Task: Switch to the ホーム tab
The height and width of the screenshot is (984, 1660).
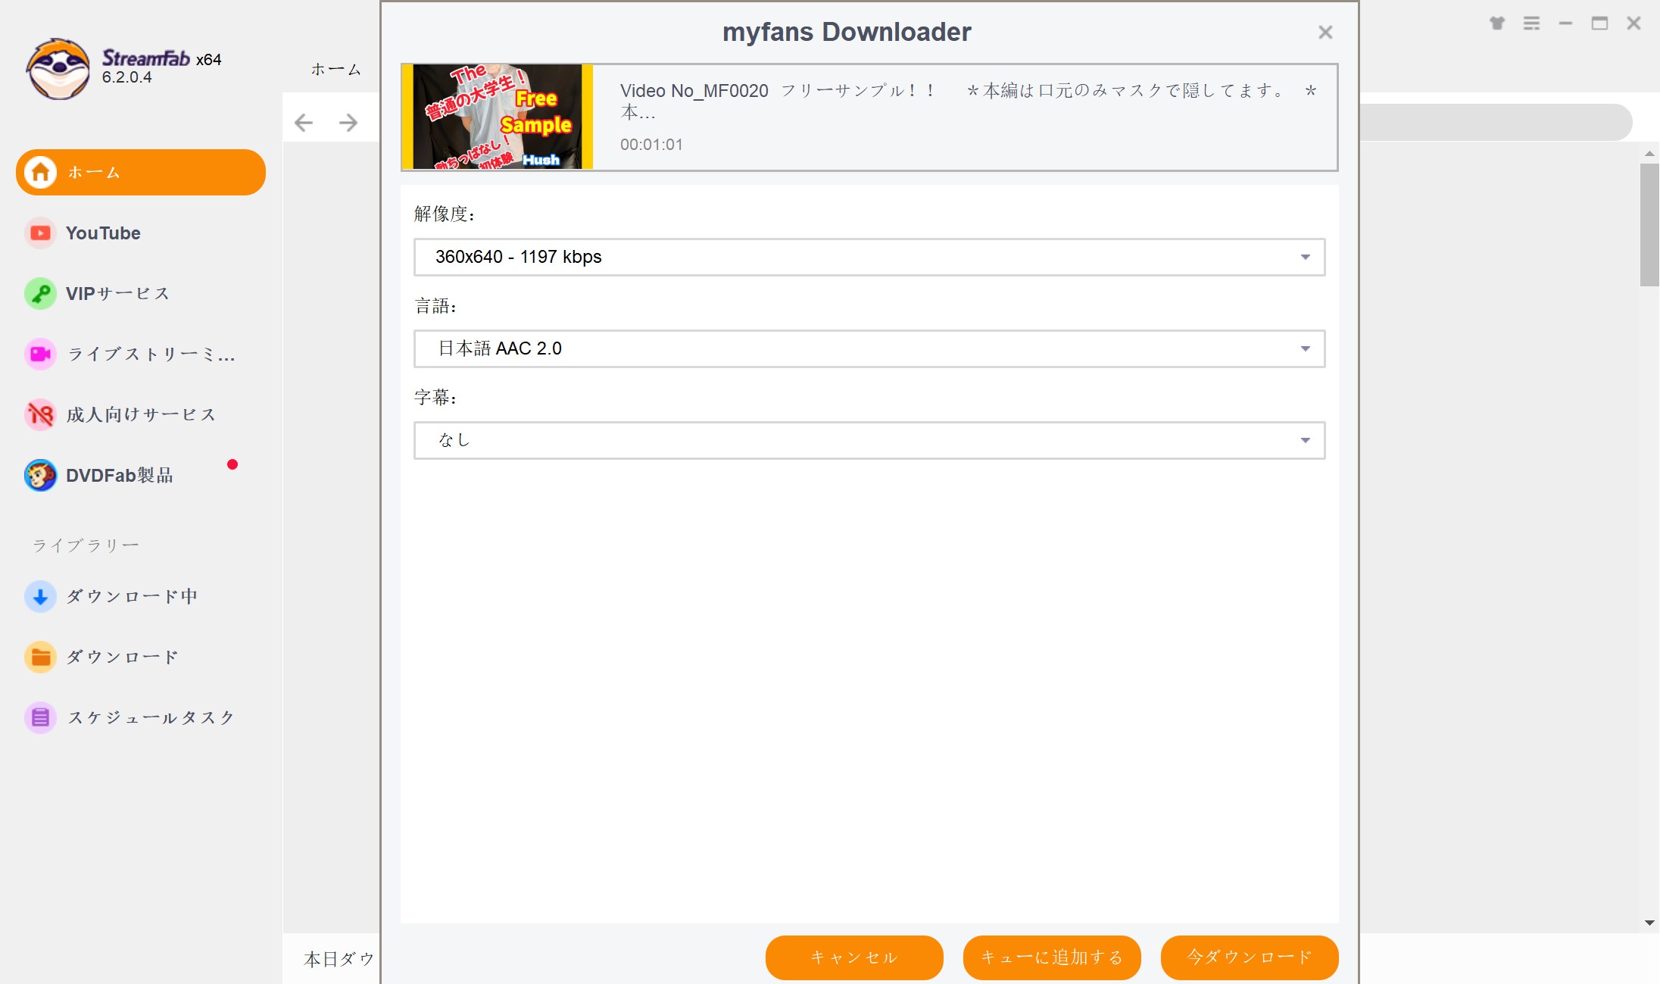Action: click(x=336, y=69)
